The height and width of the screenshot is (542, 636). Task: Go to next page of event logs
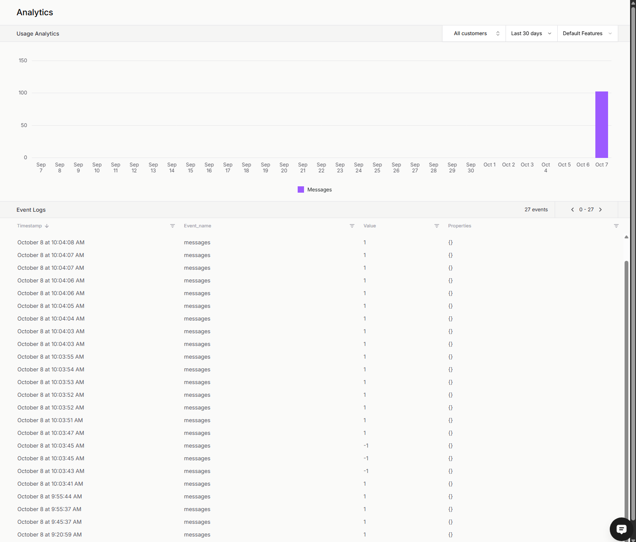[x=600, y=210]
